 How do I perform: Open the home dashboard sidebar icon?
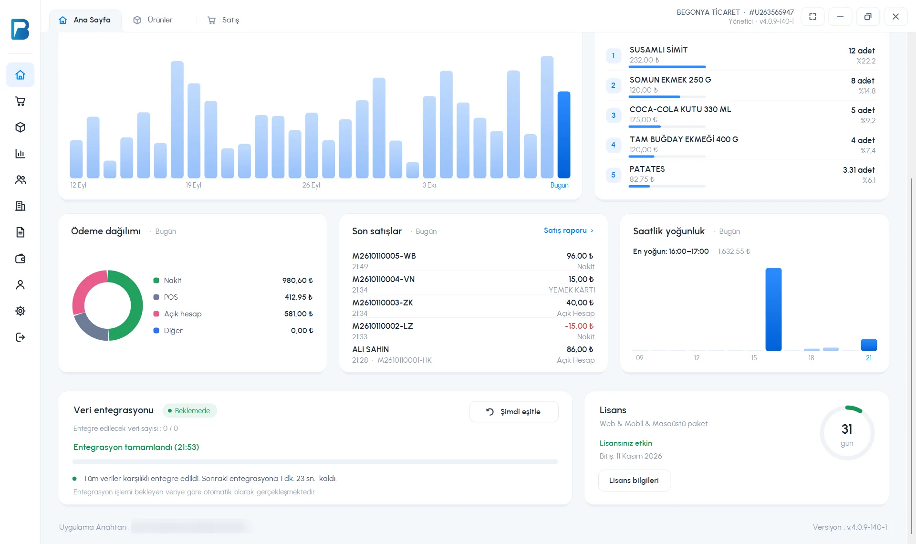coord(20,75)
